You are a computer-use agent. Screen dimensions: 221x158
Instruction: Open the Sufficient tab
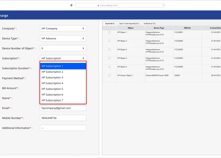point(149,23)
